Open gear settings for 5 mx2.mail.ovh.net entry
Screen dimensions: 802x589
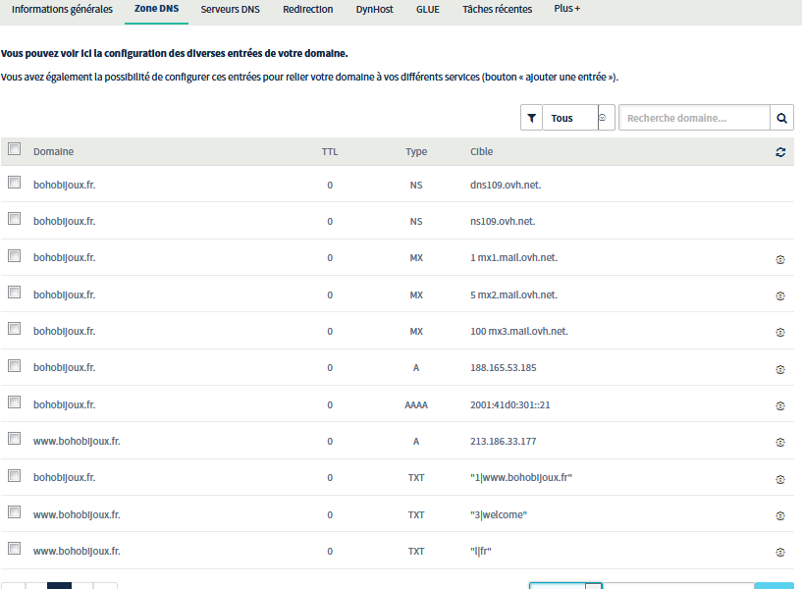tap(780, 295)
